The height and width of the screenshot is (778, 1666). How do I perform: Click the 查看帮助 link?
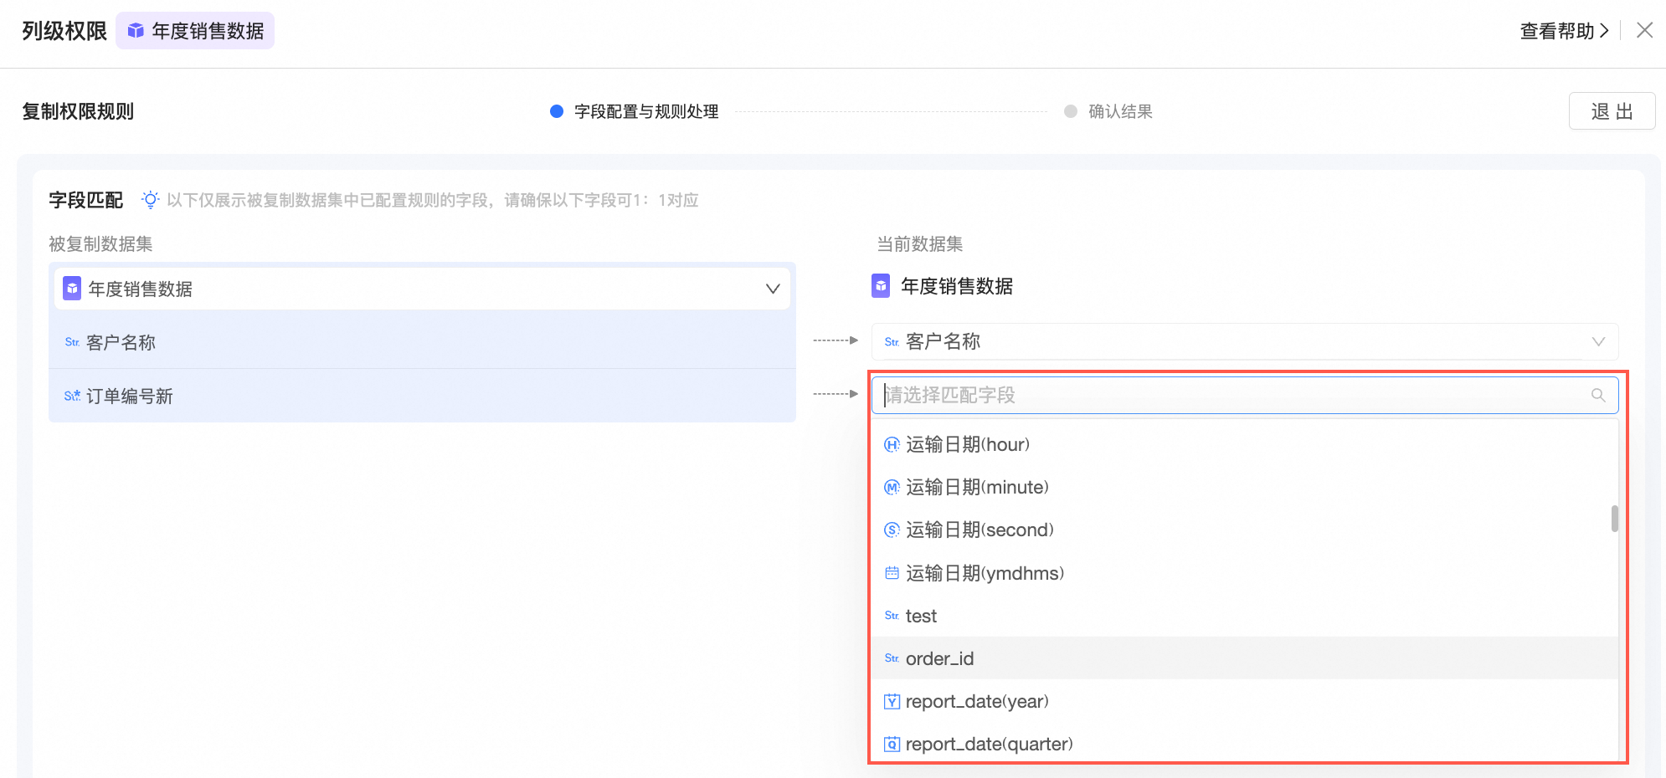1564,31
